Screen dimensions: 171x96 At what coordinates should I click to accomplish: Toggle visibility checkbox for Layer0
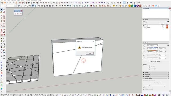(163, 26)
